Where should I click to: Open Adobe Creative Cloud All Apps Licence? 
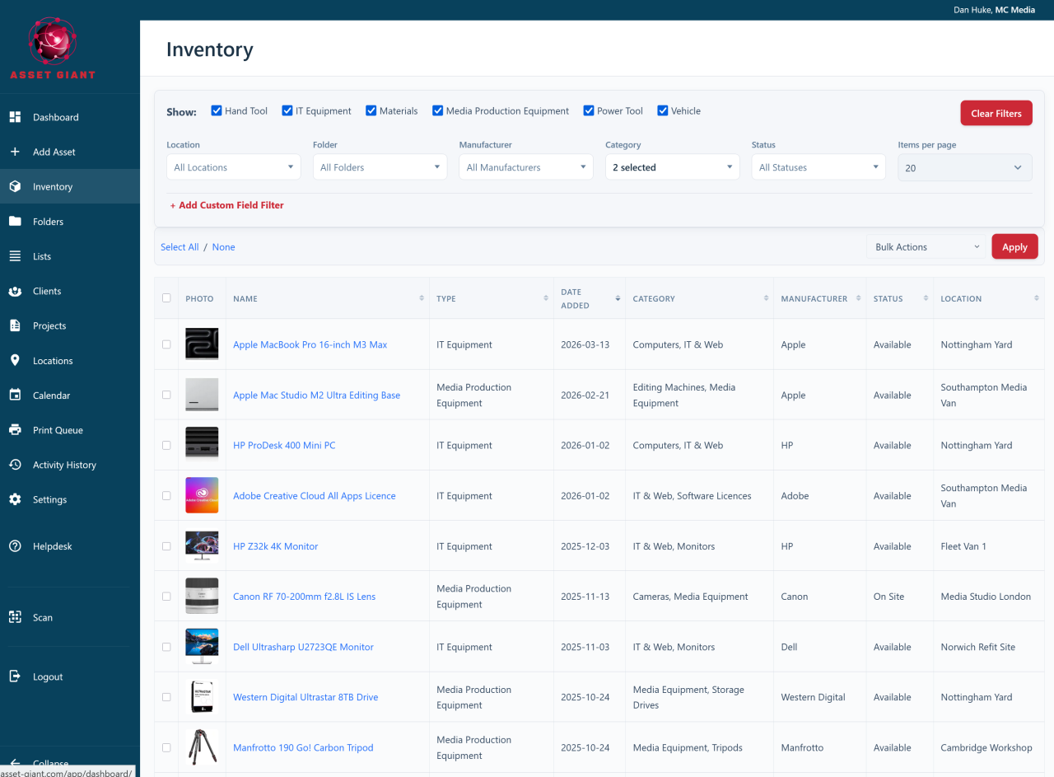click(315, 496)
